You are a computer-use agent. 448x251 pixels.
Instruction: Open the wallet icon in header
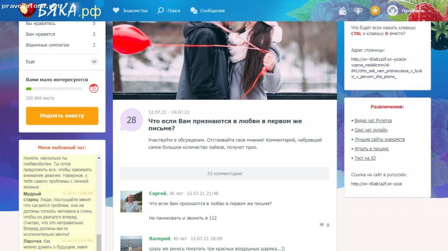click(x=343, y=11)
